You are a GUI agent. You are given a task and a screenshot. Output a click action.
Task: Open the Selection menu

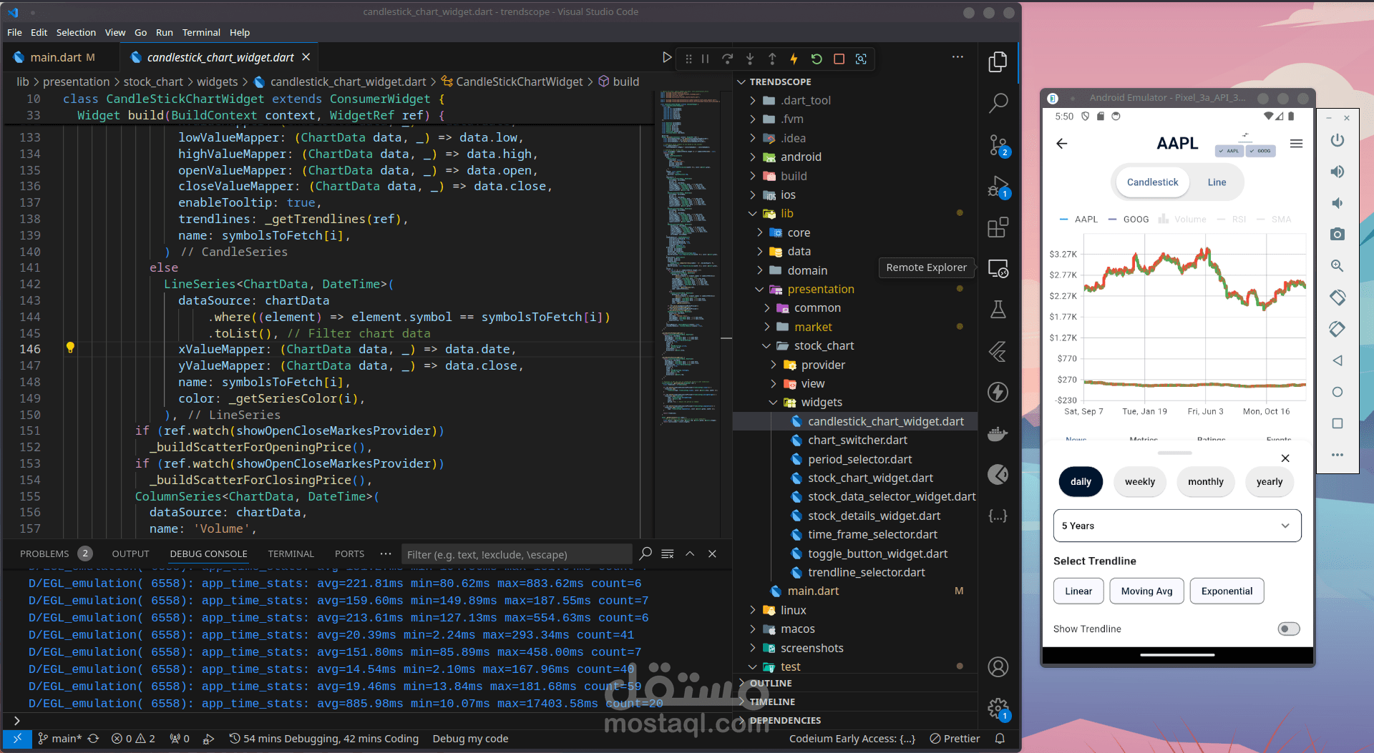[76, 32]
